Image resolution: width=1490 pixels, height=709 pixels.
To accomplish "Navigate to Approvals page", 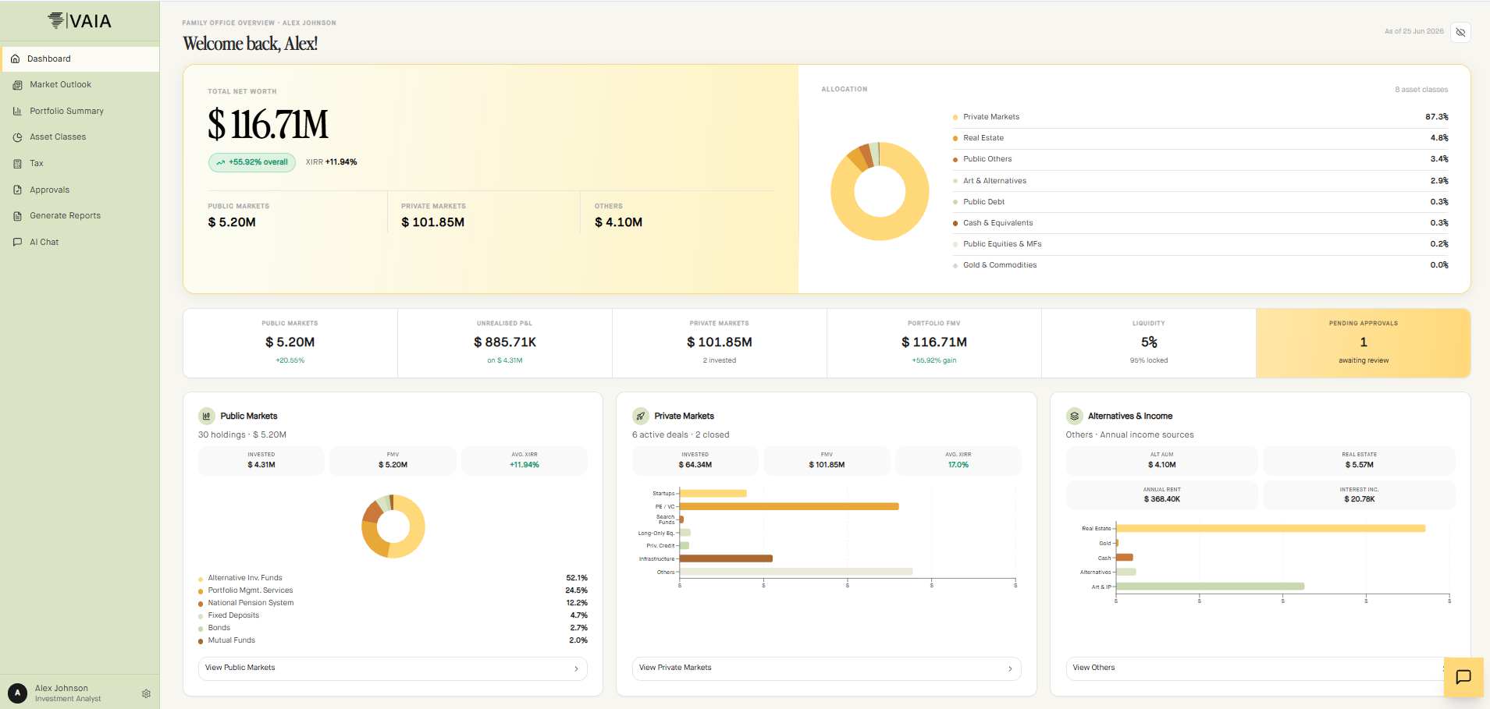I will (80, 190).
